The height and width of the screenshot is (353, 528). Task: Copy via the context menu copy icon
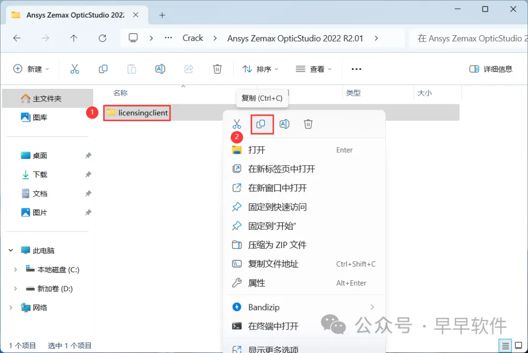click(x=261, y=124)
